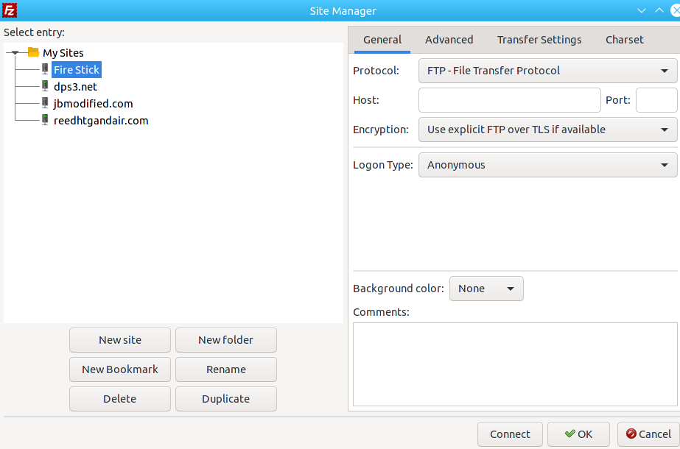This screenshot has height=449, width=680.
Task: Click the title bar down-chevron minimize icon
Action: click(642, 11)
